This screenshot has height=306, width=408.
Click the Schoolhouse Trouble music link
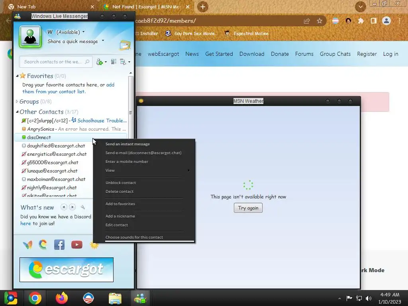pyautogui.click(x=102, y=120)
